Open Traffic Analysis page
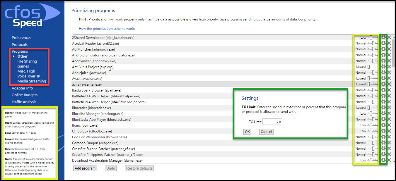This screenshot has width=396, height=181. point(24,102)
